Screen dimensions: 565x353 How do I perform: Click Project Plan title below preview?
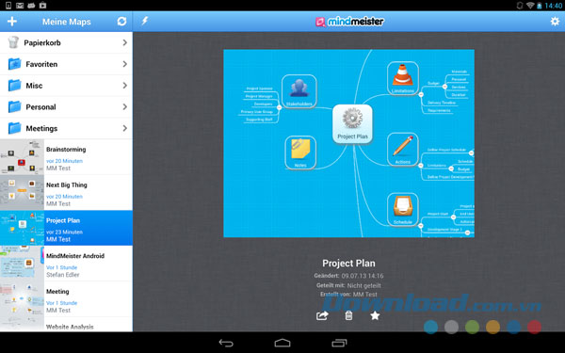click(348, 264)
